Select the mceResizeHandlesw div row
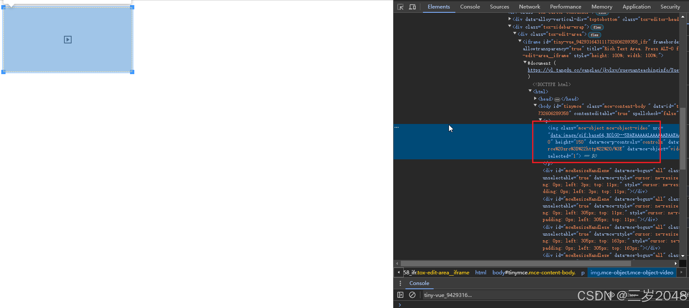The width and height of the screenshot is (689, 308). (611, 256)
